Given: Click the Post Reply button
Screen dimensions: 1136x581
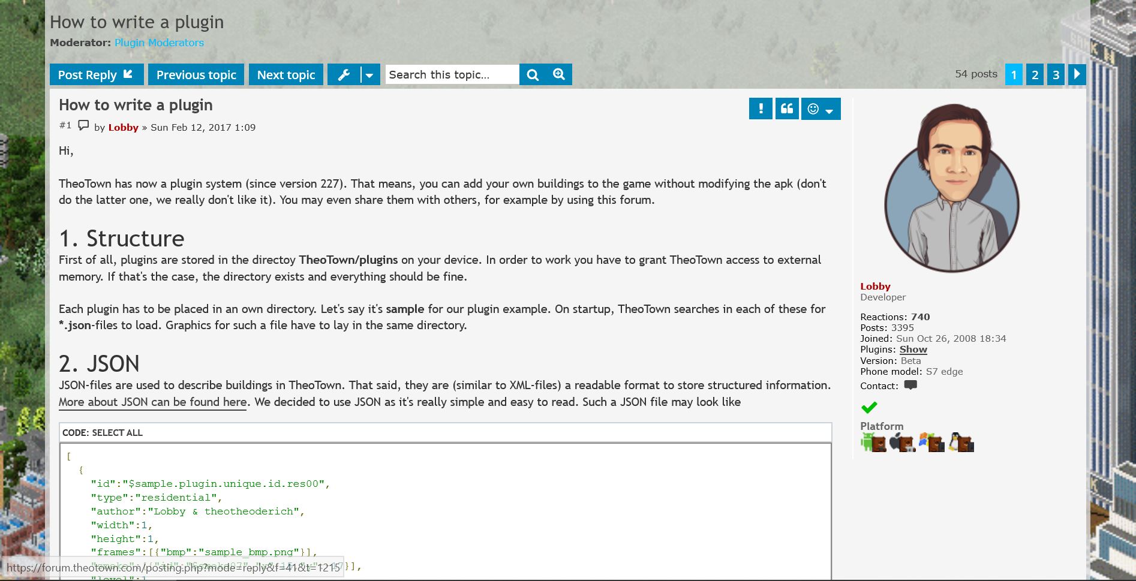Looking at the screenshot, I should (x=97, y=74).
